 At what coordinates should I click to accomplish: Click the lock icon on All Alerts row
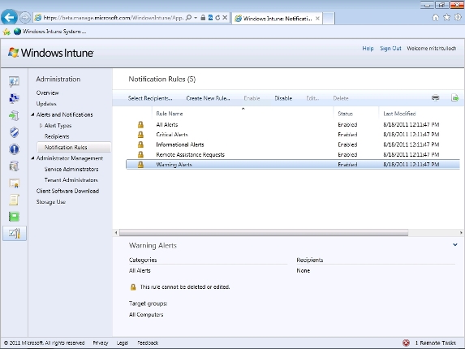140,124
